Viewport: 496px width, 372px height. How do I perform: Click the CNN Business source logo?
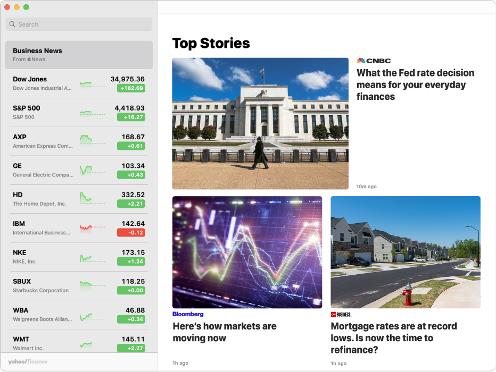[x=341, y=315]
